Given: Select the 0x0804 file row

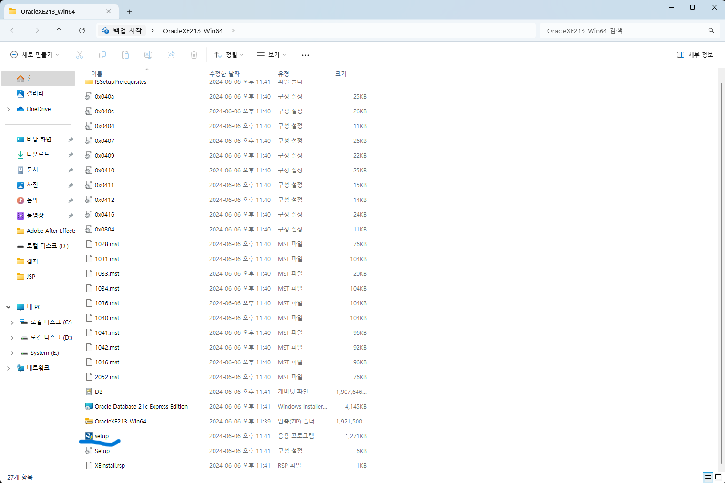Looking at the screenshot, I should 226,229.
